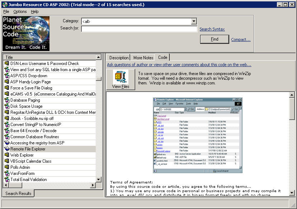Click the Disk Space Usage row icon
The image size is (297, 209).
coord(7,106)
